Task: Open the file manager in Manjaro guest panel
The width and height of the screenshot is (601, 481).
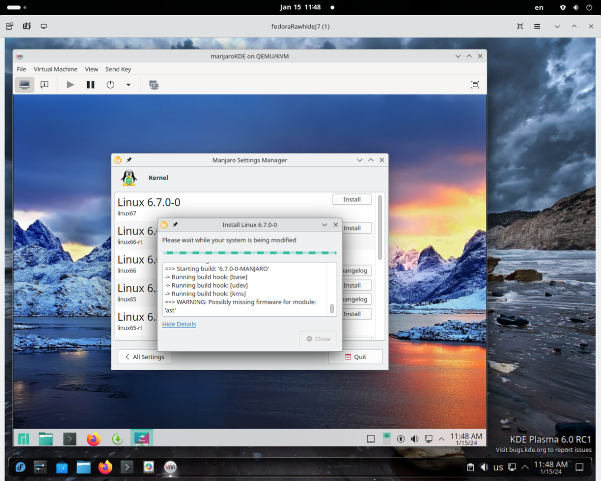Action: pos(46,439)
